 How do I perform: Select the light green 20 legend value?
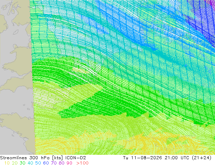tap(15, 163)
